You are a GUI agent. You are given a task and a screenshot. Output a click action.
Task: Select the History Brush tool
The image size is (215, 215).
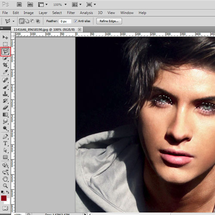[5, 101]
